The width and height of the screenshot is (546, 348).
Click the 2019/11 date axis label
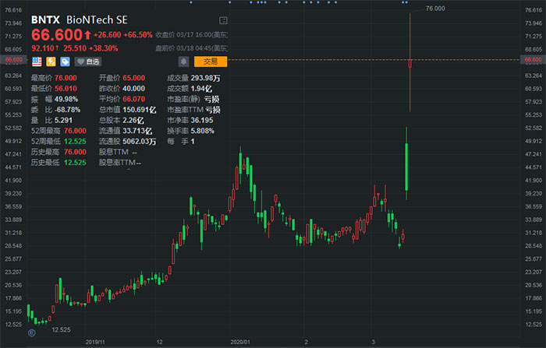coord(95,342)
